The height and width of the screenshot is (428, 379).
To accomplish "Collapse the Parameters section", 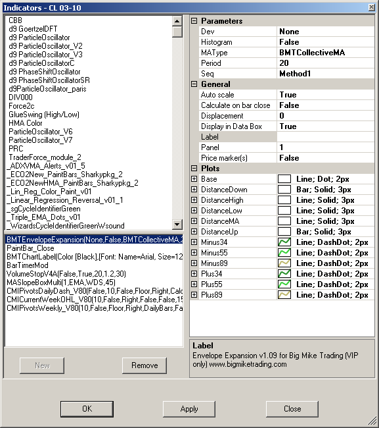I will [x=194, y=21].
